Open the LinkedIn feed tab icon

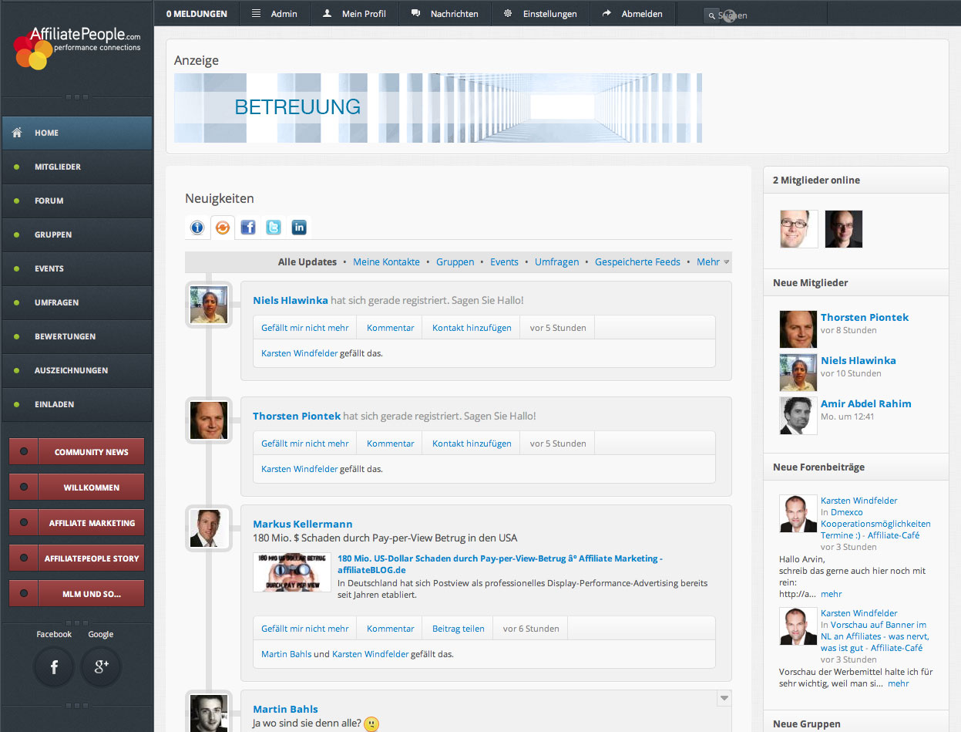(299, 228)
